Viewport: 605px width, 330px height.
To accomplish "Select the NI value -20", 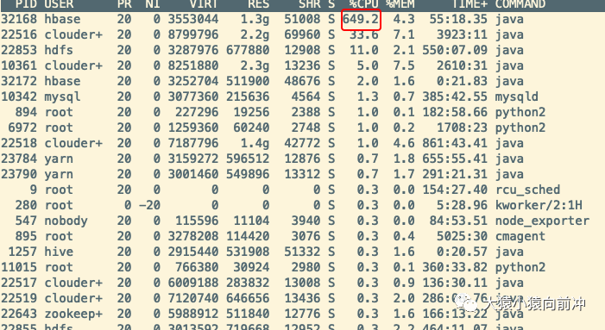I will (149, 205).
